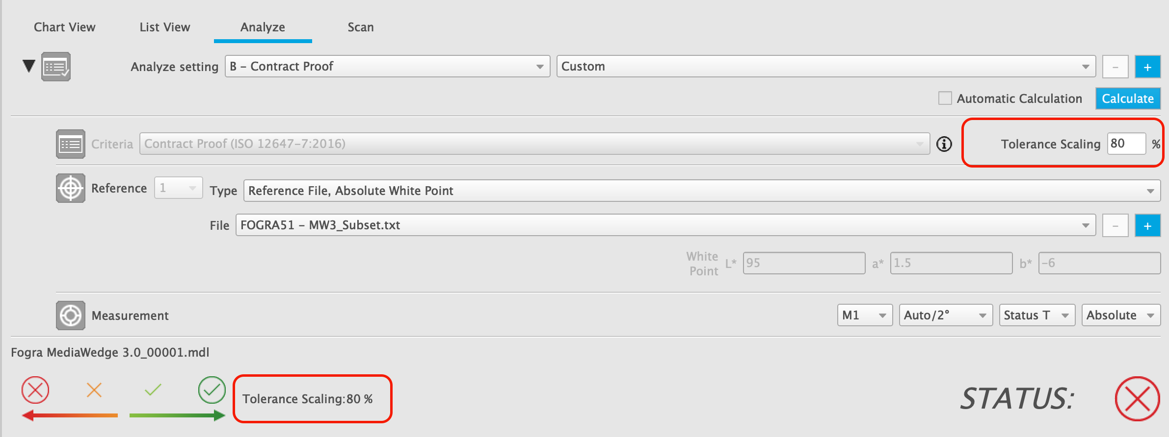Open the M1 measurement condition dropdown
The width and height of the screenshot is (1169, 437).
click(x=865, y=315)
